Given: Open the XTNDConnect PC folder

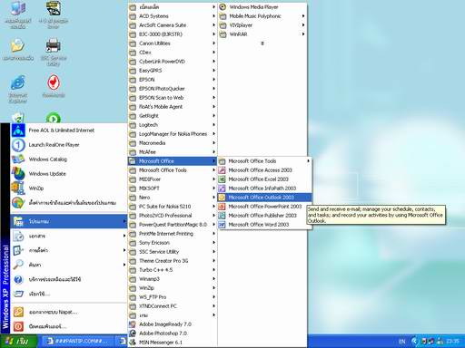Looking at the screenshot, I should pos(172,306).
